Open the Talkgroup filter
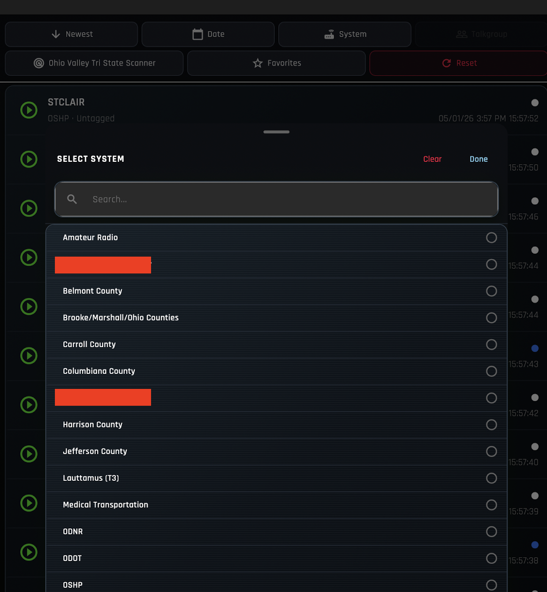This screenshot has width=547, height=592. pos(481,34)
